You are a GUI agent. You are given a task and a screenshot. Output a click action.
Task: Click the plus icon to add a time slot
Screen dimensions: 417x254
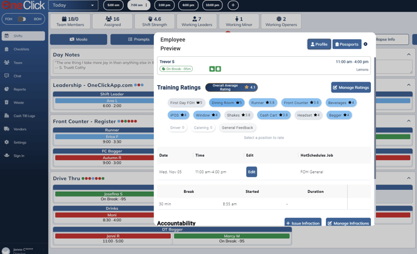(233, 5)
